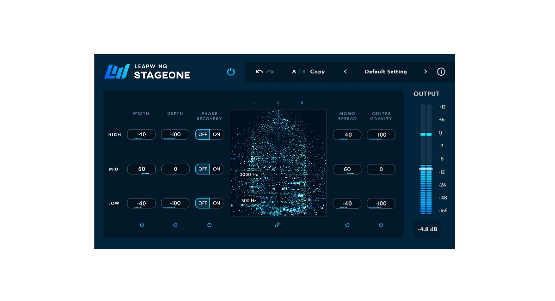The image size is (555, 301).
Task: Click the undo arrow icon
Action: click(260, 72)
